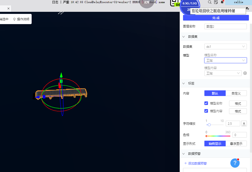Click the 日志 log label in the status bar
This screenshot has width=252, height=172.
[55, 2]
